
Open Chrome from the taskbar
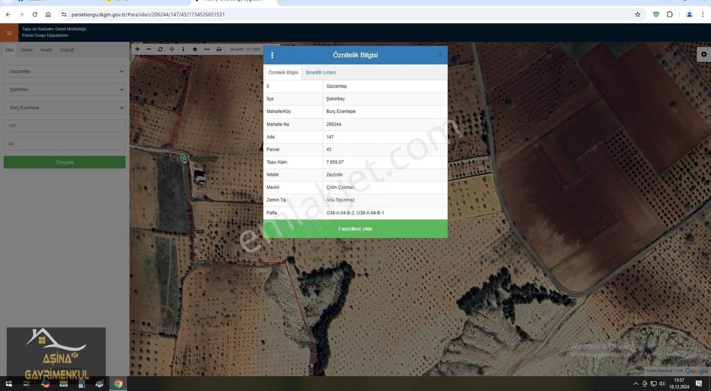(118, 383)
